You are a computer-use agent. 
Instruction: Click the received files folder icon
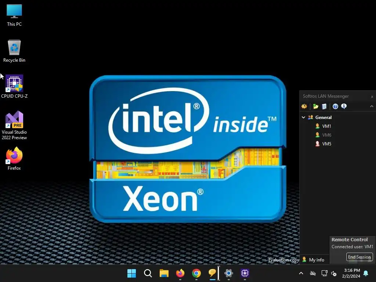coord(315,106)
